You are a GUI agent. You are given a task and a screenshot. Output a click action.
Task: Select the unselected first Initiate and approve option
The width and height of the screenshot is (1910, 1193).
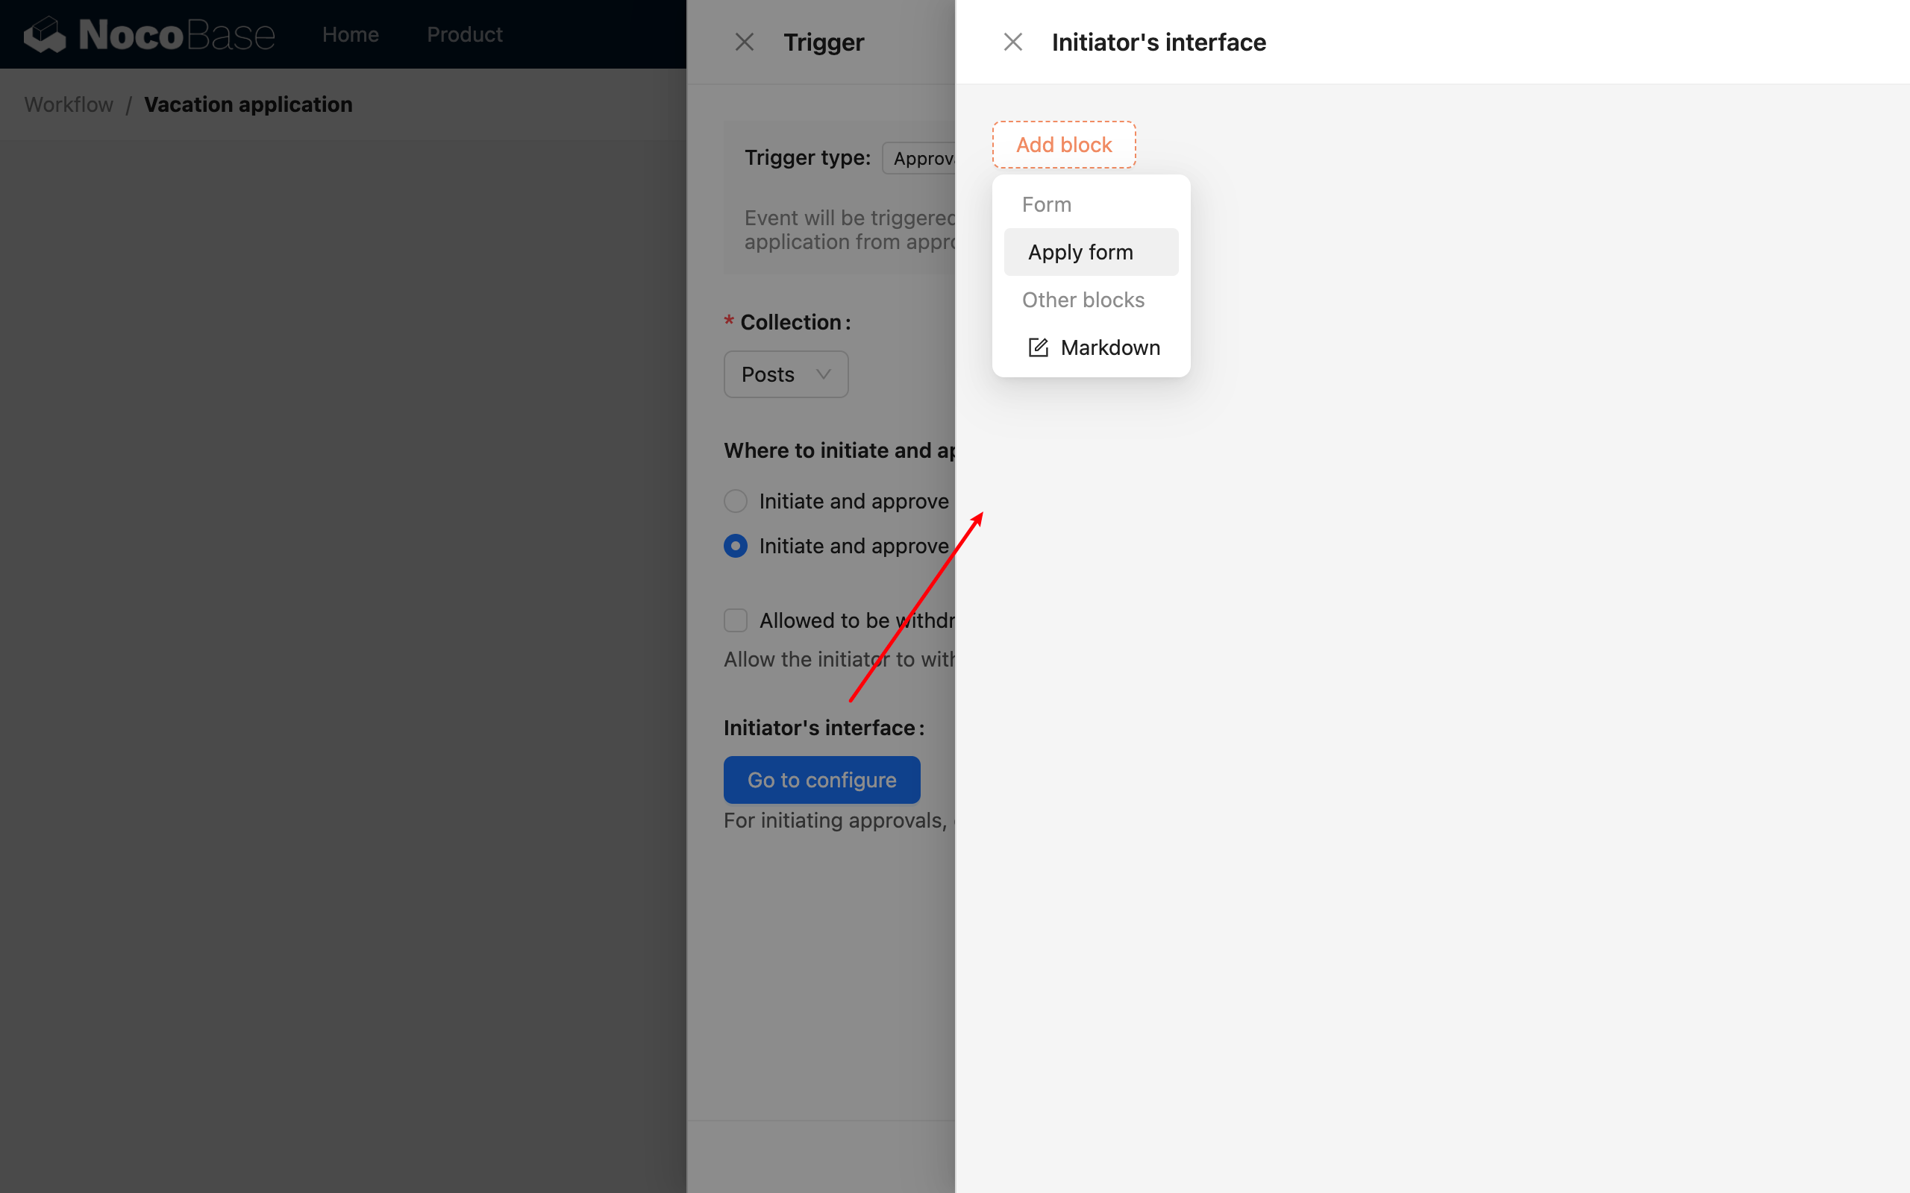(735, 500)
